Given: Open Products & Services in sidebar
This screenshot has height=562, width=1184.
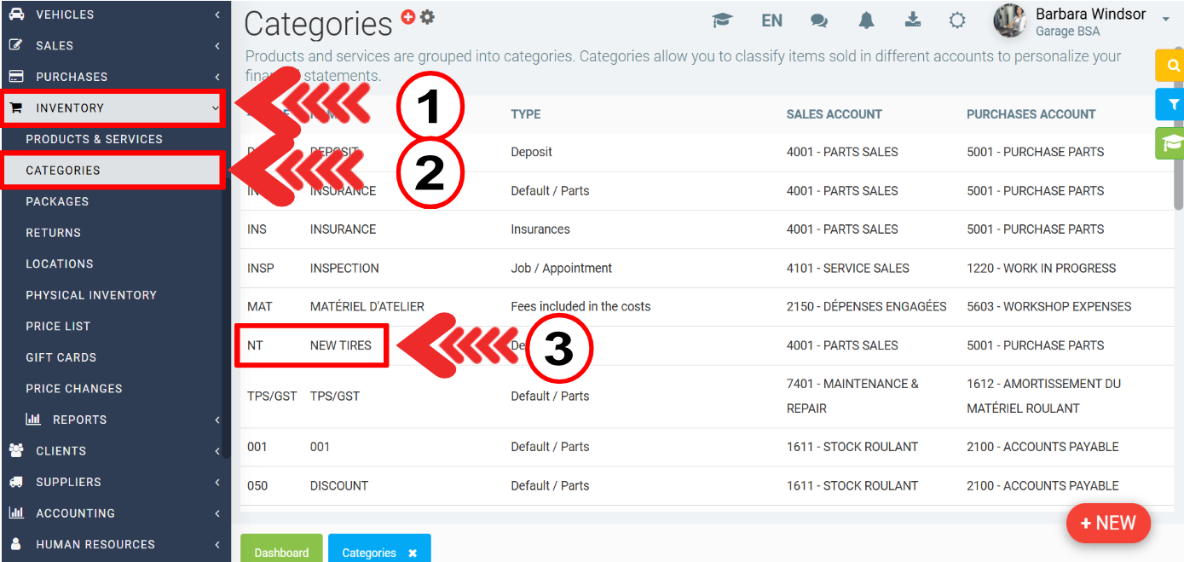Looking at the screenshot, I should [94, 139].
